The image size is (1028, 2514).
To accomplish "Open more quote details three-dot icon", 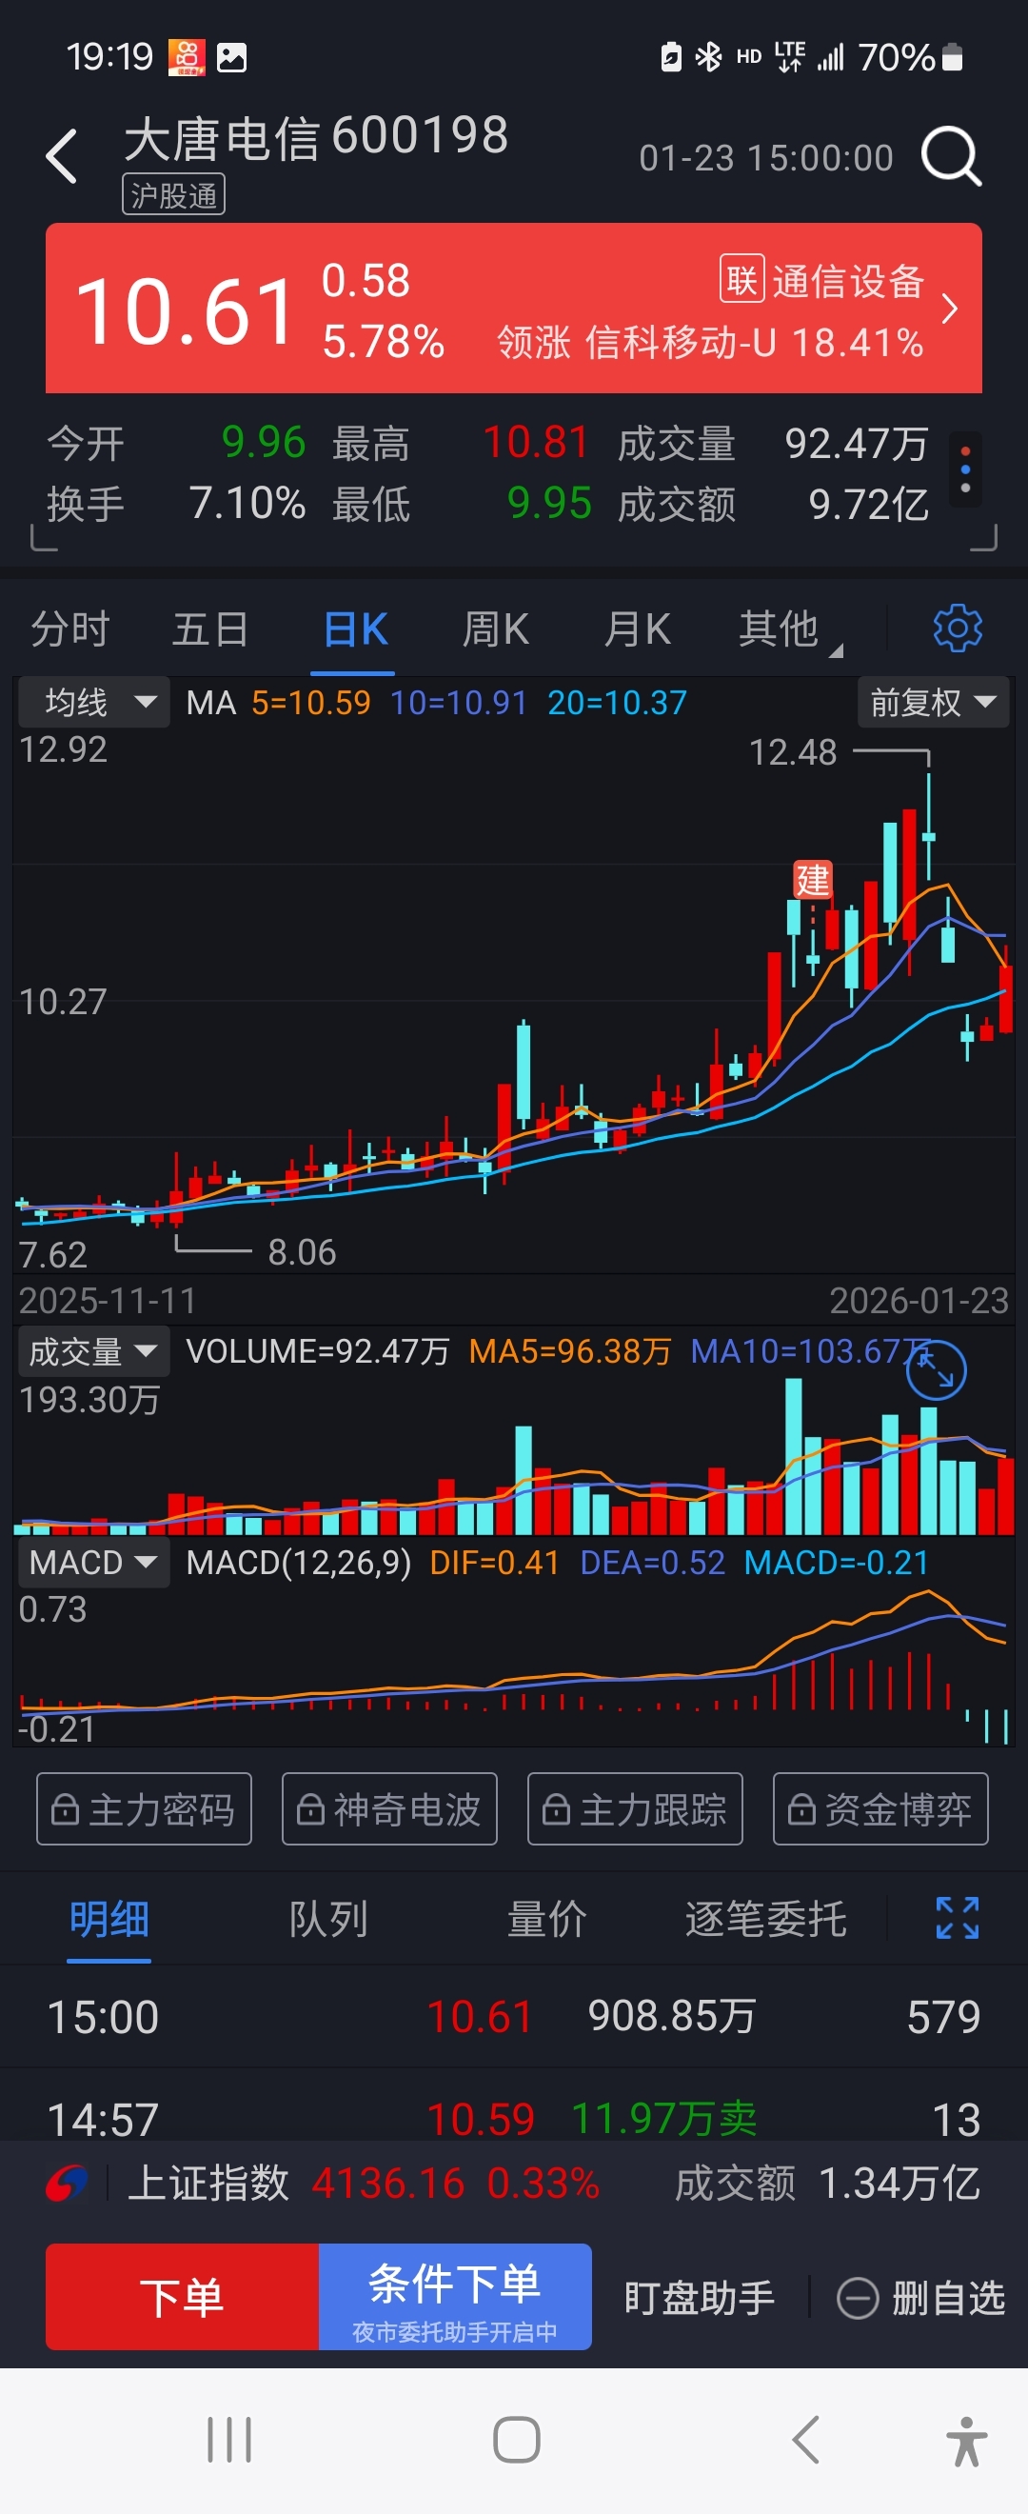I will (964, 469).
